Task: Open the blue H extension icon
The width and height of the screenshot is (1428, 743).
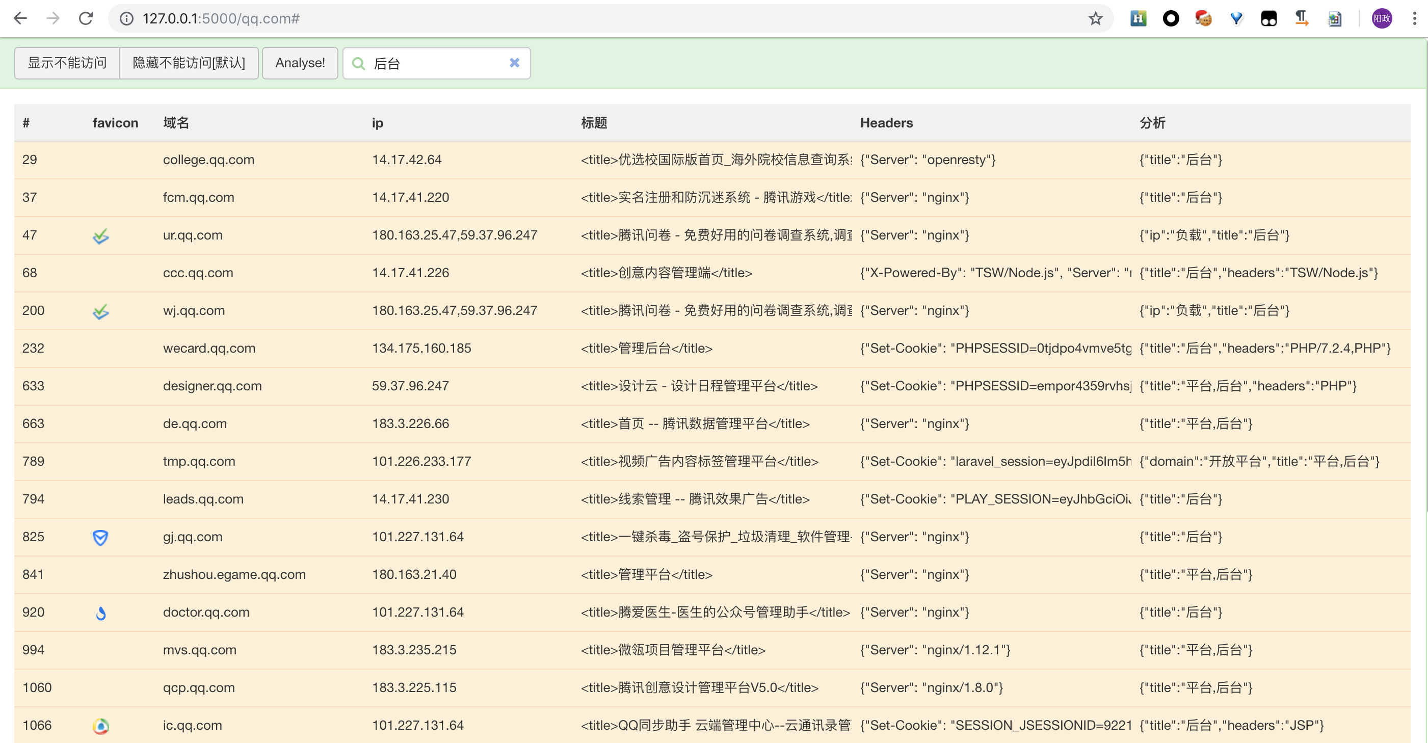Action: point(1138,19)
